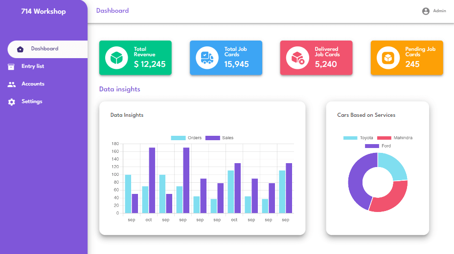Click the Total Revenue cube icon
This screenshot has height=254, width=454.
pos(116,58)
